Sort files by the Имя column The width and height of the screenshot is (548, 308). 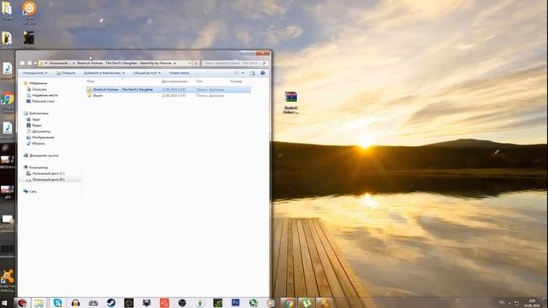click(x=91, y=81)
